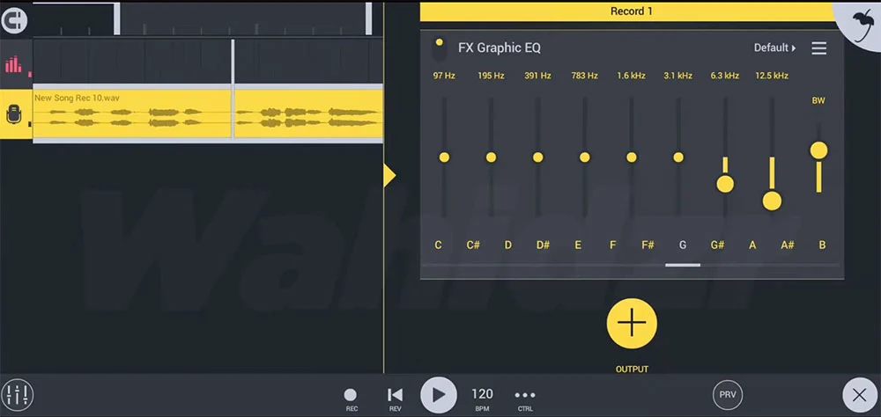Adjust the 1.6 kHz band slider
This screenshot has height=417, width=881.
coord(632,157)
